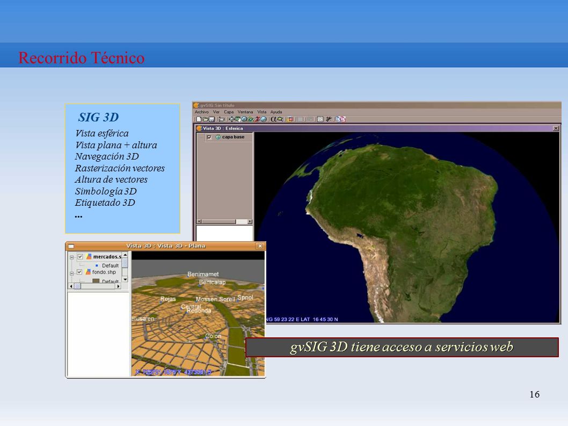This screenshot has height=426, width=568.
Task: Click the left arrow of Esferica layer panel scrollbar
Action: tap(199, 221)
